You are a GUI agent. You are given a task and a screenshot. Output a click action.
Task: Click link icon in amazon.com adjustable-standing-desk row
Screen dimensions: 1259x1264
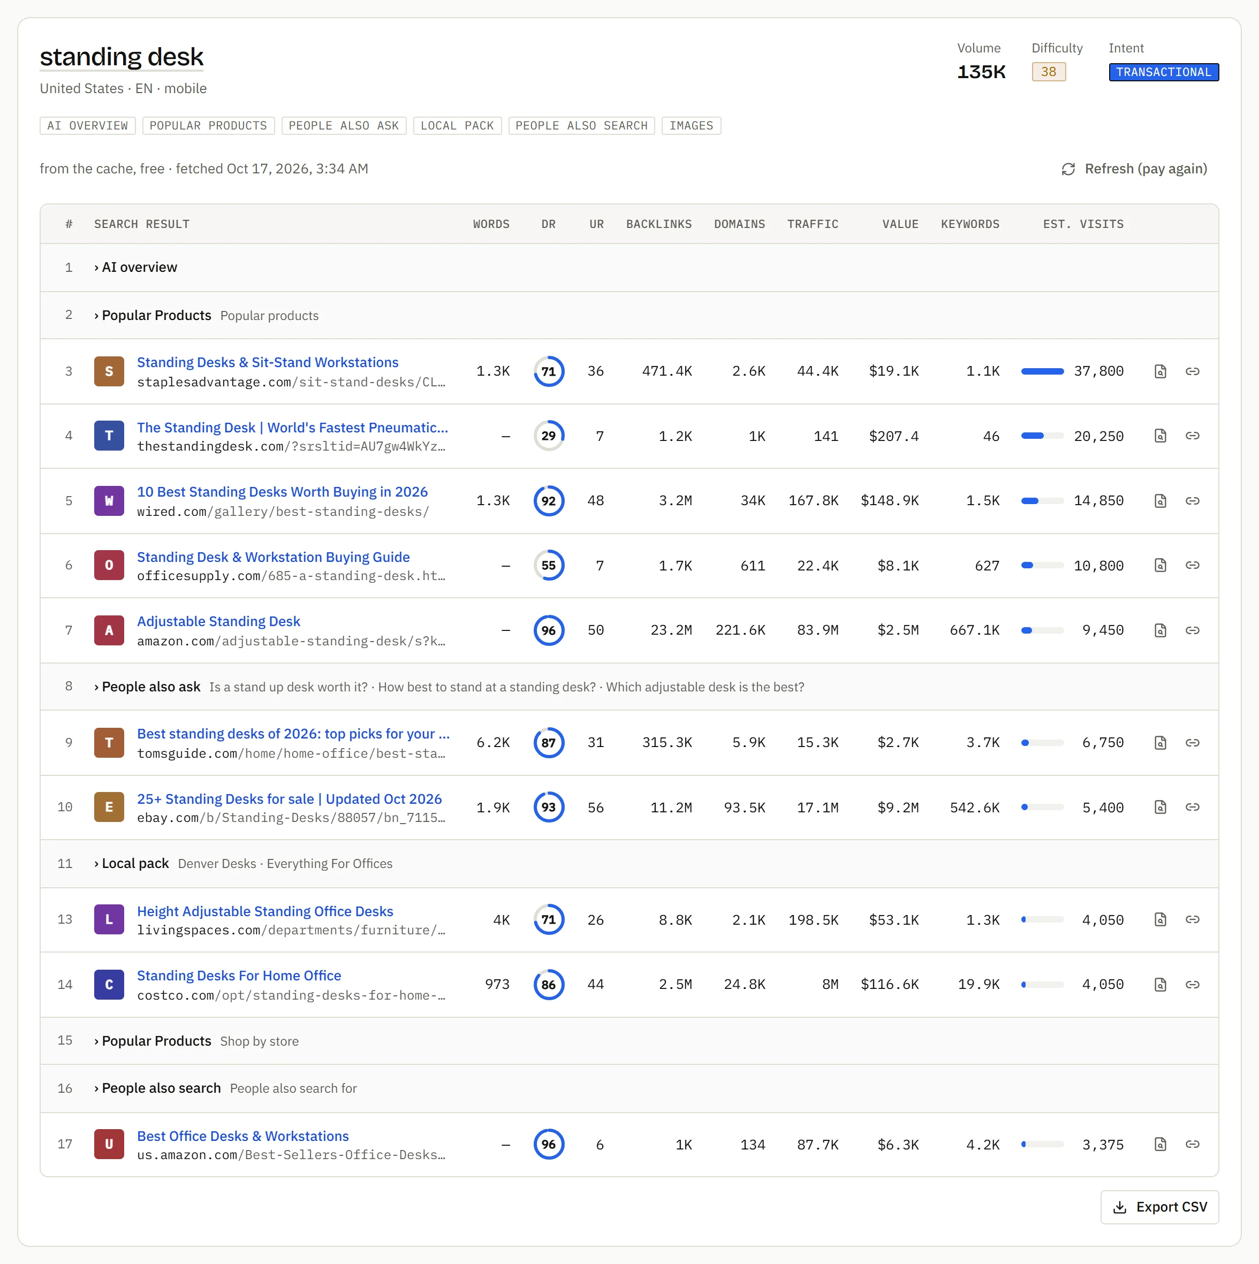click(x=1192, y=630)
